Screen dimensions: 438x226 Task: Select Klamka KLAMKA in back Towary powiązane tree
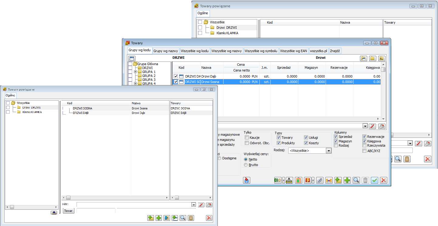tap(228, 33)
